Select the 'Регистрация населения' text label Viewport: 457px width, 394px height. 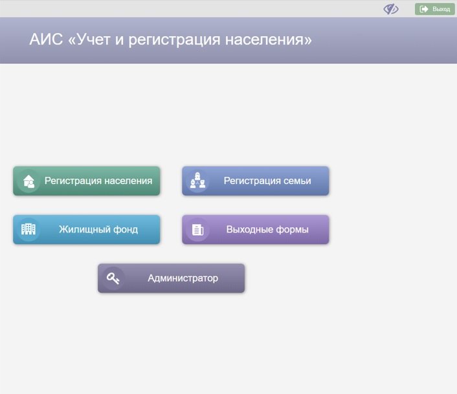click(98, 181)
